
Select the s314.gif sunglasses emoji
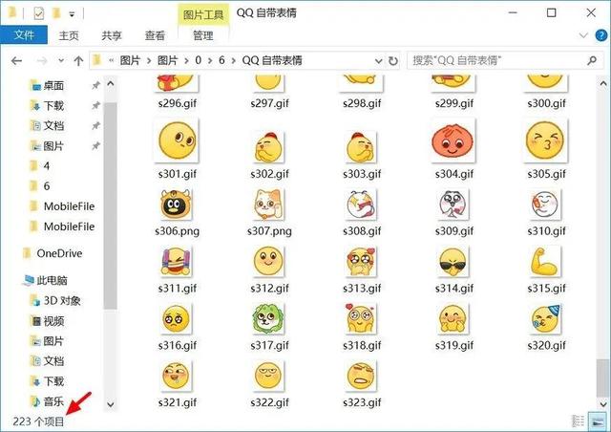pyautogui.click(x=453, y=262)
